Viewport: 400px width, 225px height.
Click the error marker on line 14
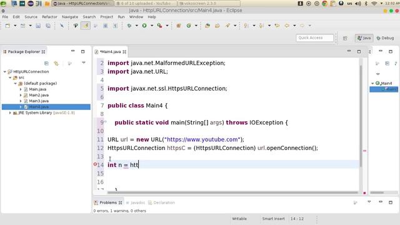coord(95,164)
